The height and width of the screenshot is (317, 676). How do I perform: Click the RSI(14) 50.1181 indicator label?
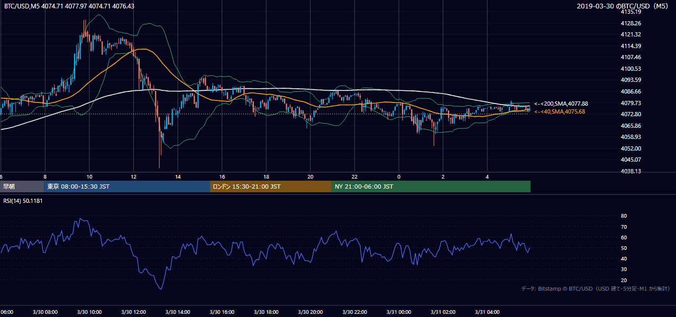pyautogui.click(x=23, y=201)
